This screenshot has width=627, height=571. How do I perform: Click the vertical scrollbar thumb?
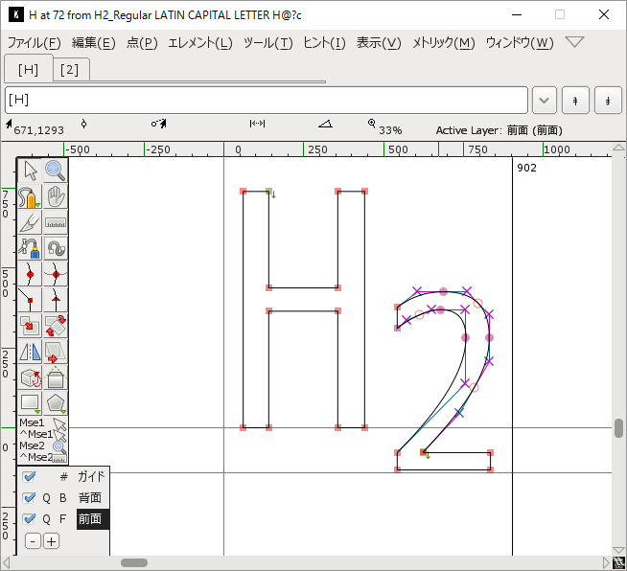[x=618, y=428]
